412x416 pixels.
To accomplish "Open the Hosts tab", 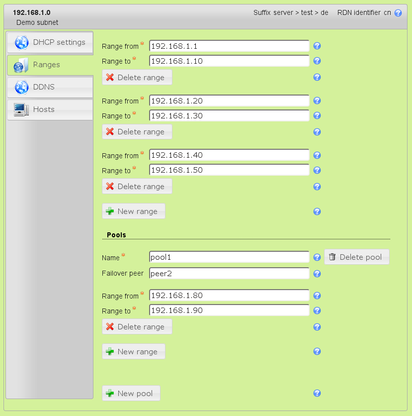I will coord(50,109).
